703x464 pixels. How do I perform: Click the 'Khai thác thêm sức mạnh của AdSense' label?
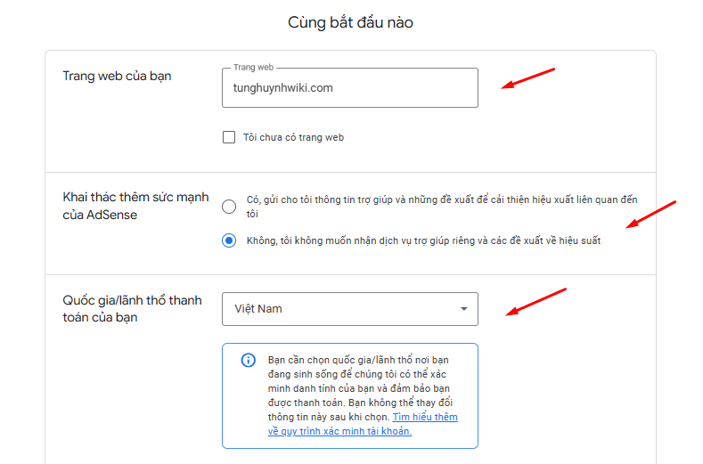135,206
